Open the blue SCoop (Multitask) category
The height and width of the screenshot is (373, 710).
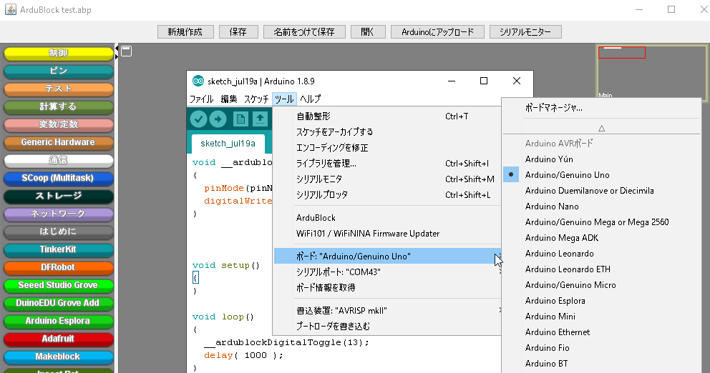click(x=58, y=178)
